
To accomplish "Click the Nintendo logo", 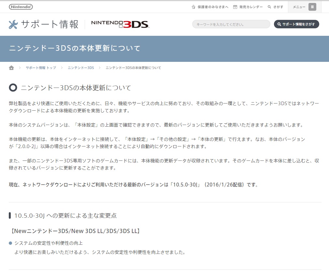I will point(21,7).
